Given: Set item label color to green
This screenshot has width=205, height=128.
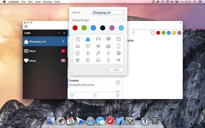Looking at the screenshot, I should click(163, 33).
